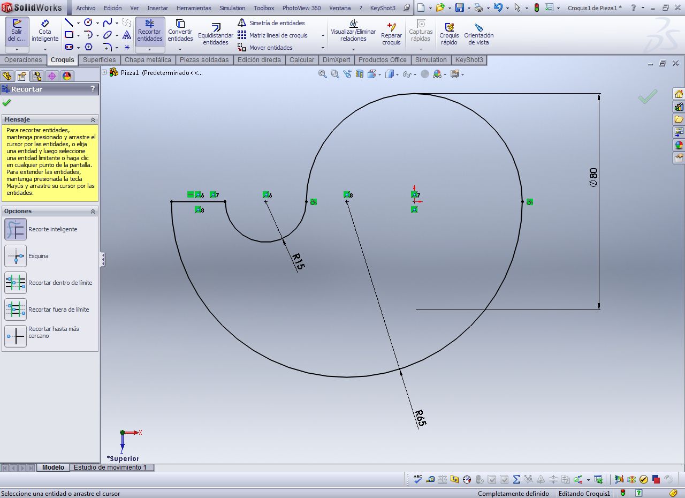This screenshot has height=498, width=685.
Task: Select the sketch Text tool
Action: (x=127, y=35)
